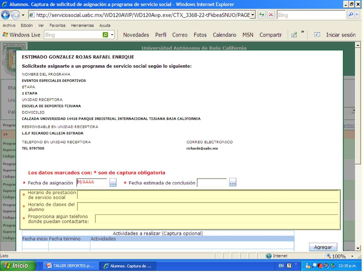Open the Inicio start button

[x=18, y=266]
